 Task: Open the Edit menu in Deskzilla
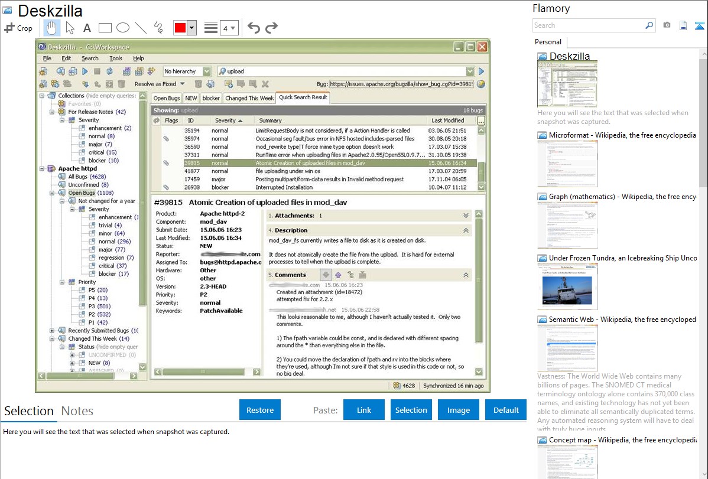[66, 58]
